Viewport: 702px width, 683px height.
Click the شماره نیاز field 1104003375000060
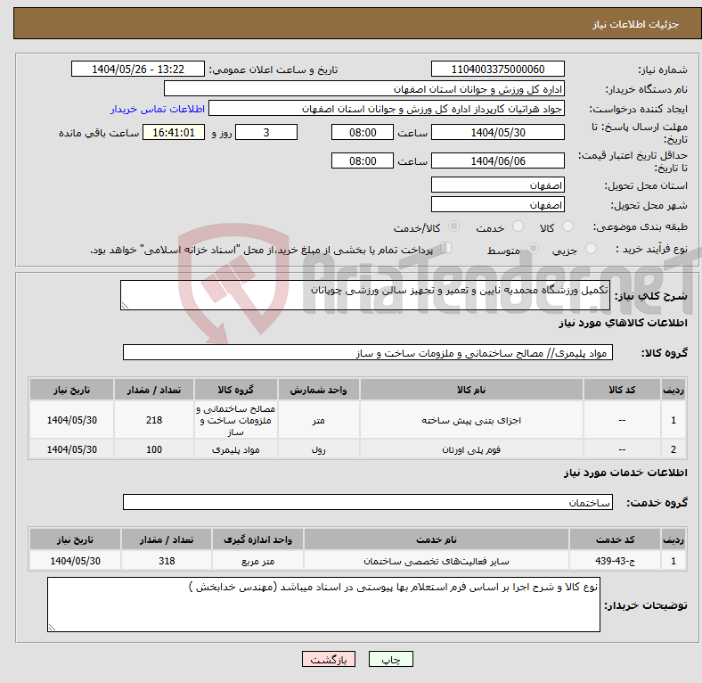point(497,69)
